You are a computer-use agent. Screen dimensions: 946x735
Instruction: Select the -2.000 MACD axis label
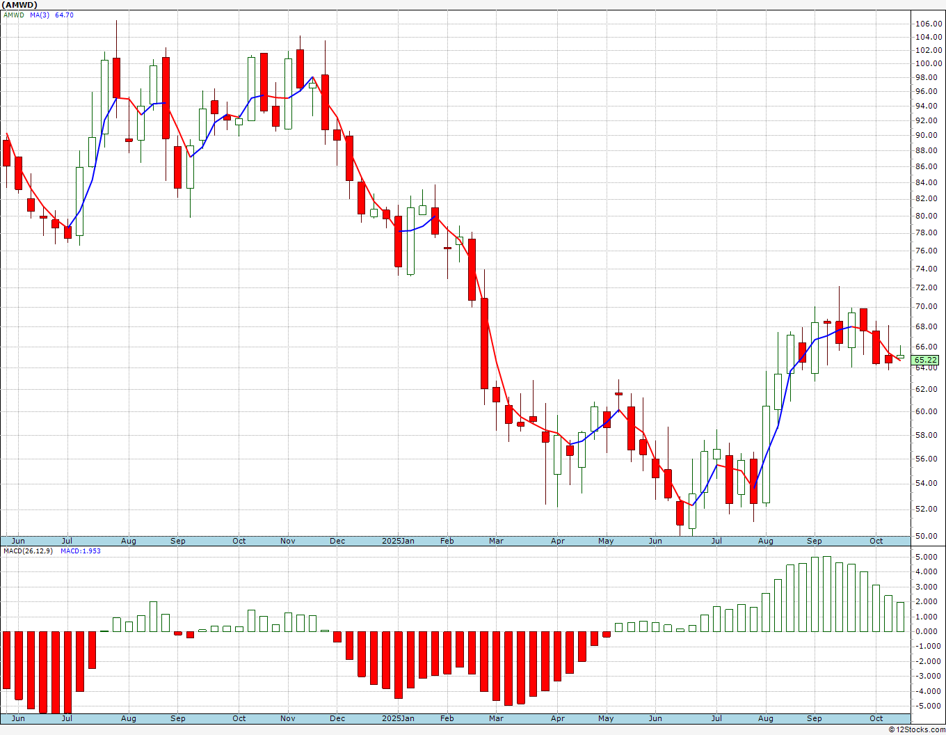point(928,661)
